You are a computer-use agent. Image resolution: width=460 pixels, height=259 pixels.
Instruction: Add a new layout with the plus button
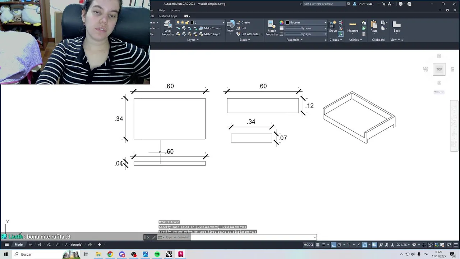tap(99, 245)
